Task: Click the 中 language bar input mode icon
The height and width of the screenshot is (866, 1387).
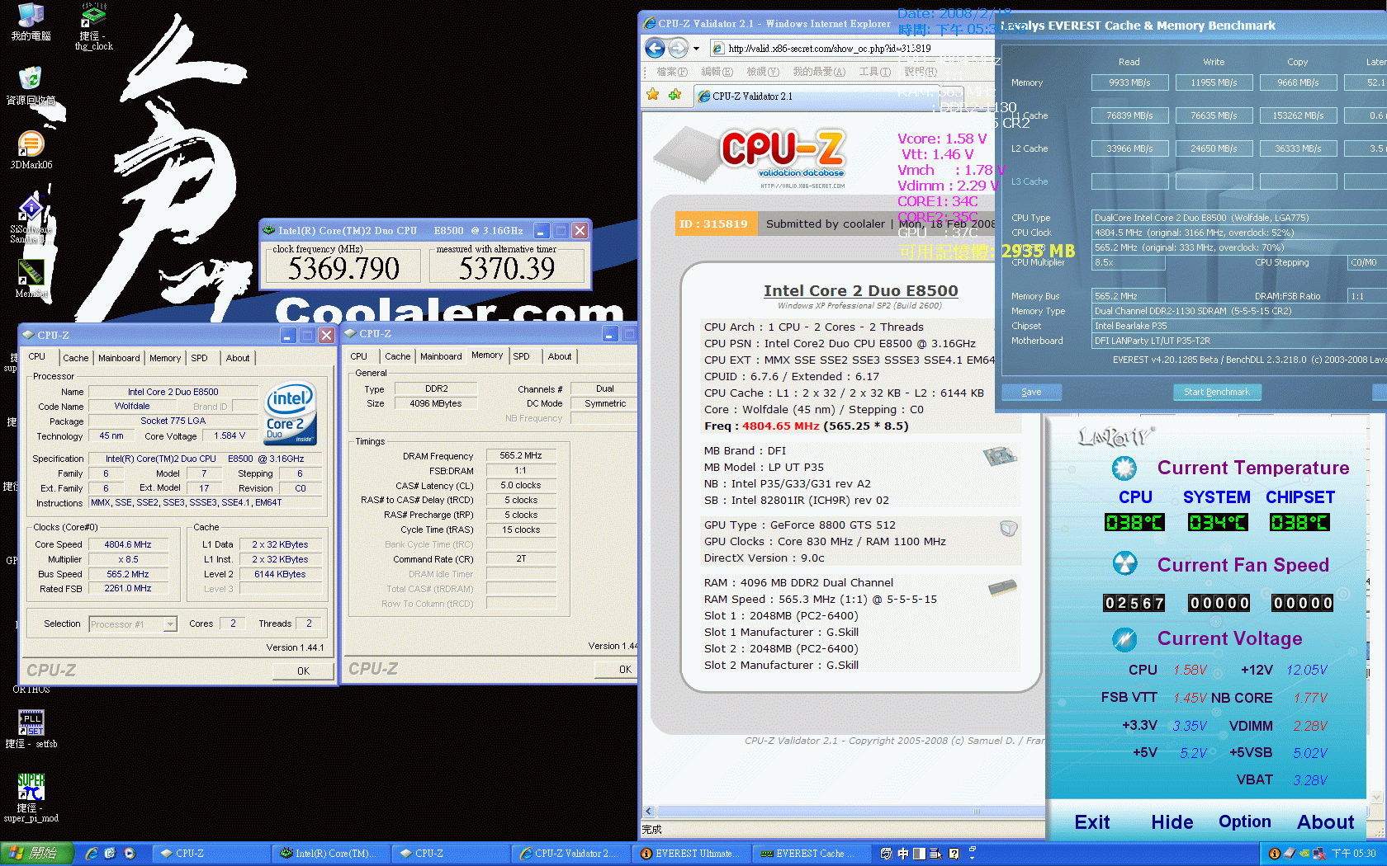Action: click(903, 854)
